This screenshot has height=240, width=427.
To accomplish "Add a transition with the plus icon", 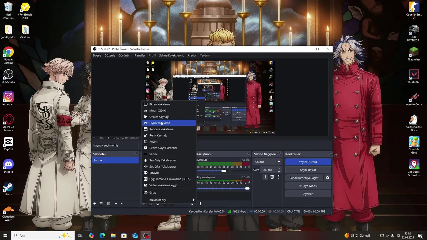I will (265, 177).
